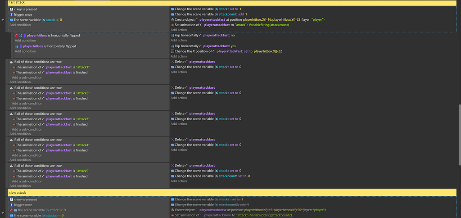461x218 pixels.
Task: Select 'attack: set to 0' action in attack4 event
Action: click(x=206, y=145)
